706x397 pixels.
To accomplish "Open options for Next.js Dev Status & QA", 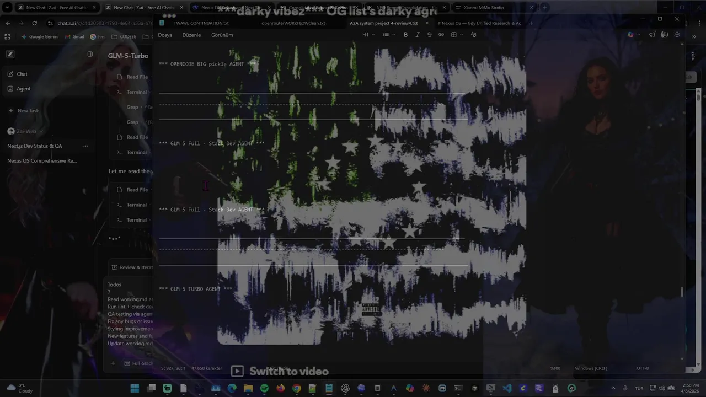I will (x=85, y=146).
